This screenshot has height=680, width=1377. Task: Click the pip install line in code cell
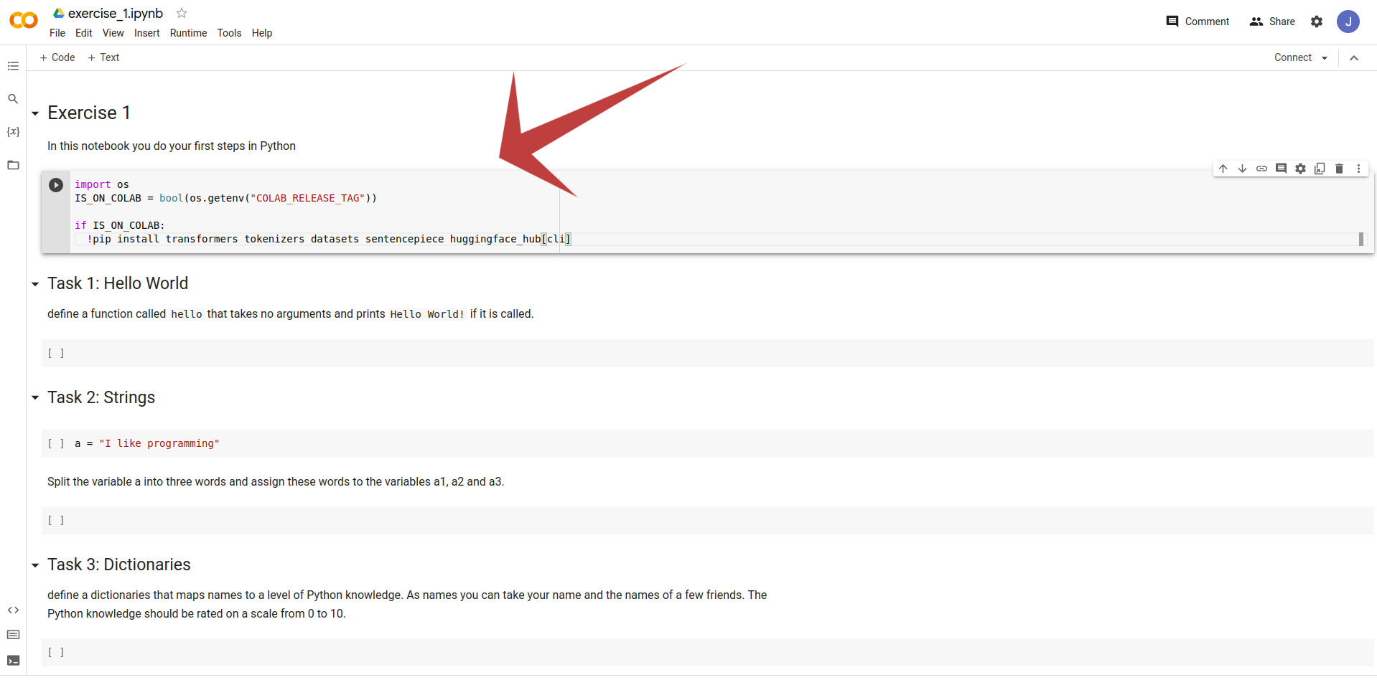coord(329,239)
